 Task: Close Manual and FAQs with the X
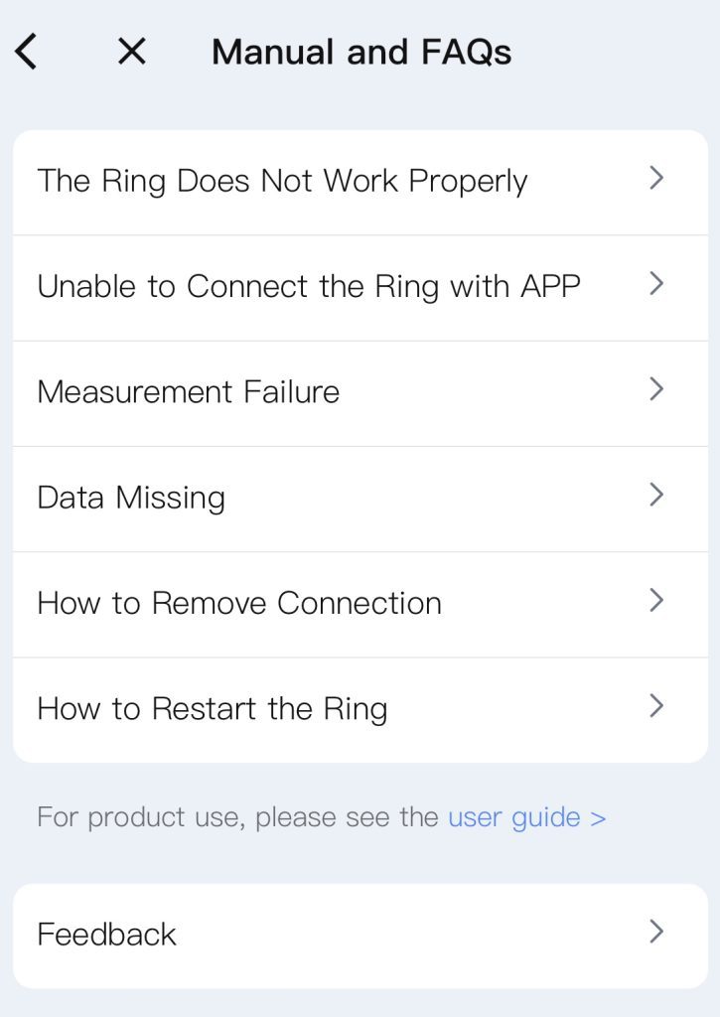130,50
